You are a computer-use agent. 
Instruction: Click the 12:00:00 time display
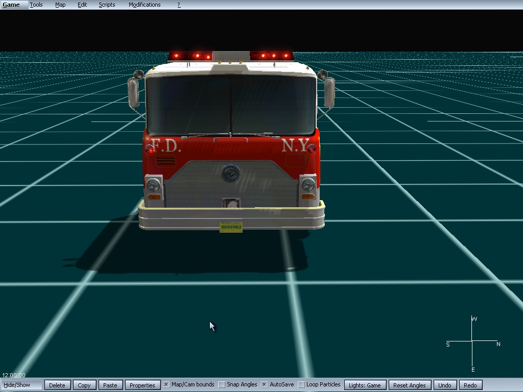[x=14, y=375]
